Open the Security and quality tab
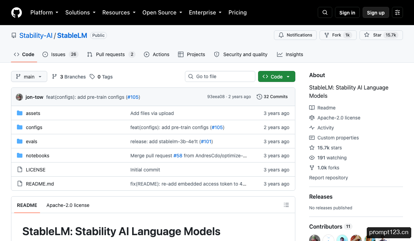Image resolution: width=414 pixels, height=241 pixels. click(x=241, y=54)
